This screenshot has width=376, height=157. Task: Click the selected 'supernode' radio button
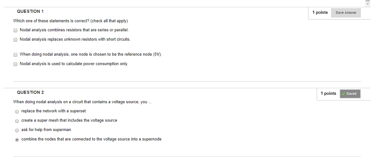[x=17, y=139]
